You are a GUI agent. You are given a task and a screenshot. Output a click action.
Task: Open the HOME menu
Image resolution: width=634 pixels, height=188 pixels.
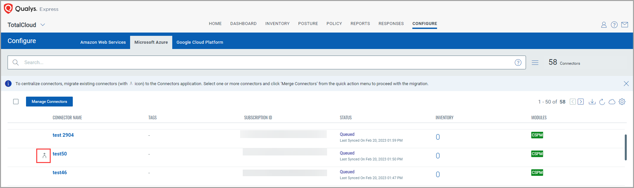(x=215, y=24)
